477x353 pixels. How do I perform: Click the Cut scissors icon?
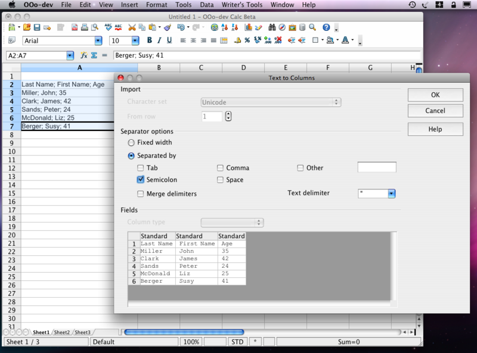[132, 27]
